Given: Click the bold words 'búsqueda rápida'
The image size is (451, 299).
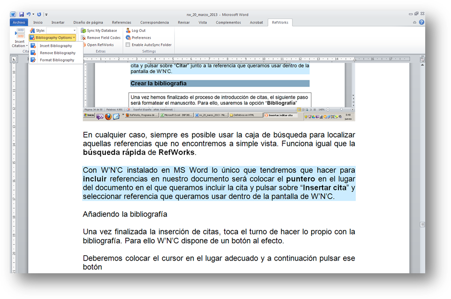Looking at the screenshot, I should click(114, 153).
